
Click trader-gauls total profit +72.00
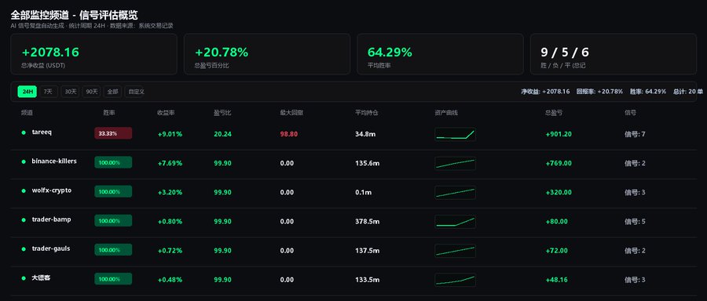pyautogui.click(x=557, y=251)
